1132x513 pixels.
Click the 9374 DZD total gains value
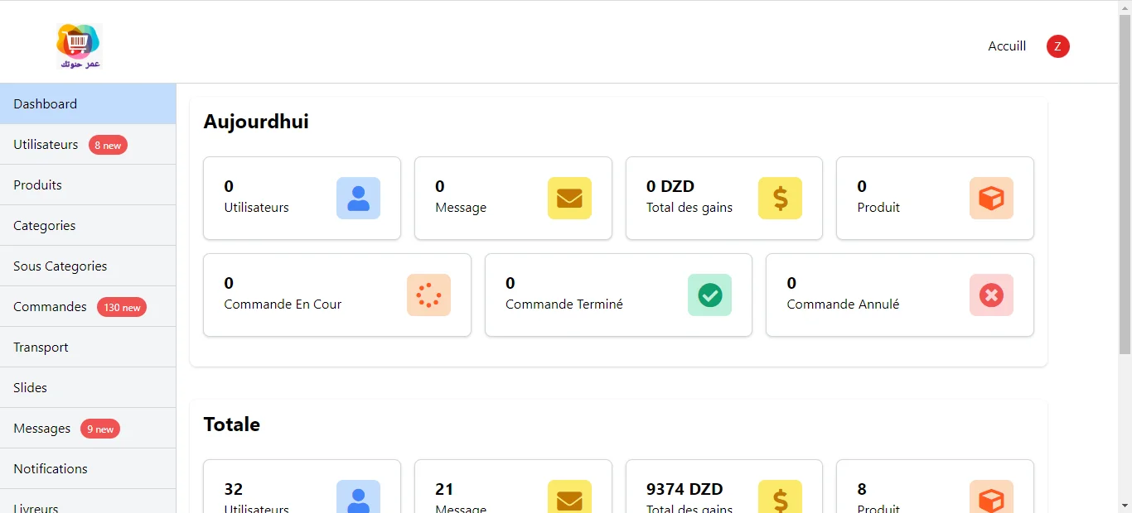[685, 489]
